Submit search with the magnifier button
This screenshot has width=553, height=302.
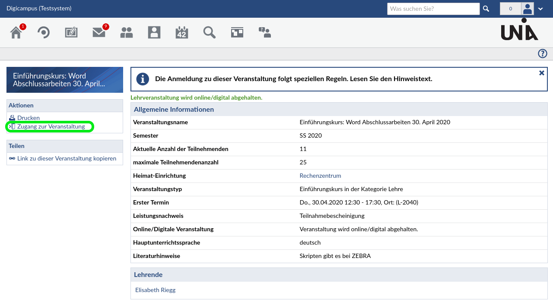click(486, 9)
